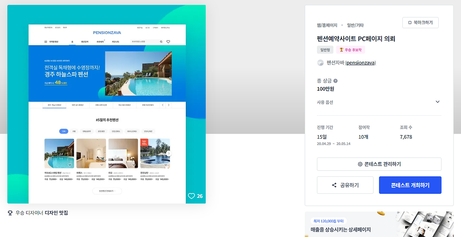Open the PENSIONZAVA design preview thumbnail
Viewport: 461px width, 237px height.
107,104
